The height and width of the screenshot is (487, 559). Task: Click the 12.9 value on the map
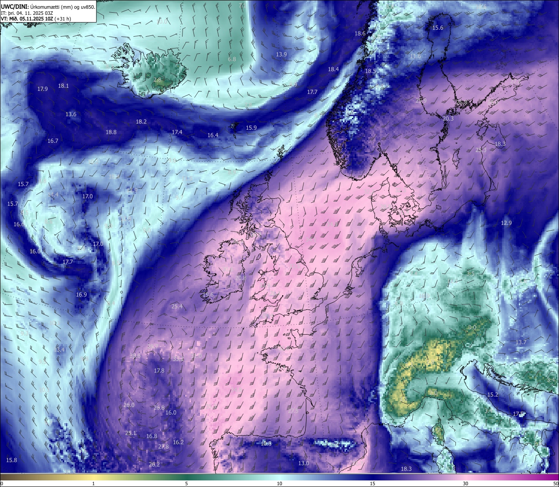(x=506, y=223)
